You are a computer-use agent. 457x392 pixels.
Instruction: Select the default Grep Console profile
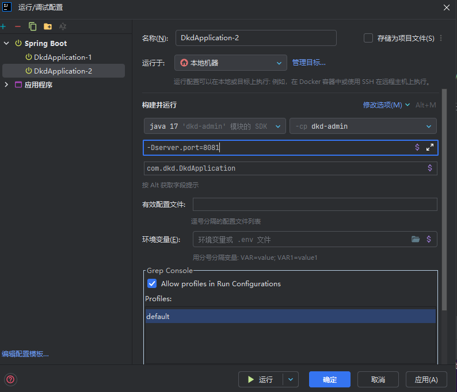291,316
